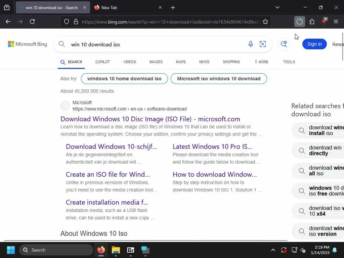The width and height of the screenshot is (344, 258).
Task: Click related search ending in 'install iso'
Action: (318, 130)
